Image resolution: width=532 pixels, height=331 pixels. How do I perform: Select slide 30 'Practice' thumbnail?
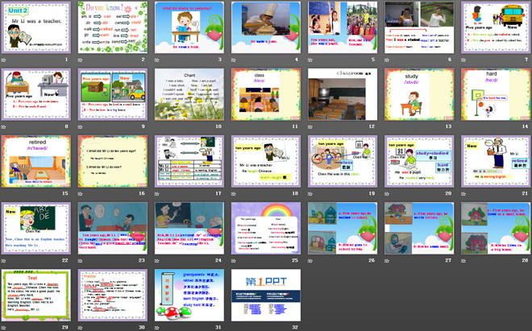(x=113, y=295)
